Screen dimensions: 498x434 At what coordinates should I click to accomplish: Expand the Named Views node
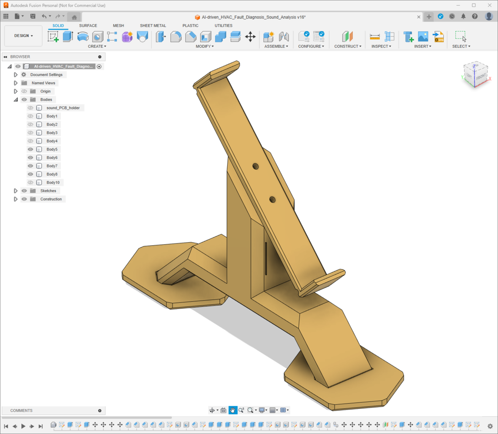coord(15,83)
